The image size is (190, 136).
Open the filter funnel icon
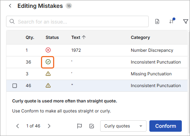tap(185, 21)
